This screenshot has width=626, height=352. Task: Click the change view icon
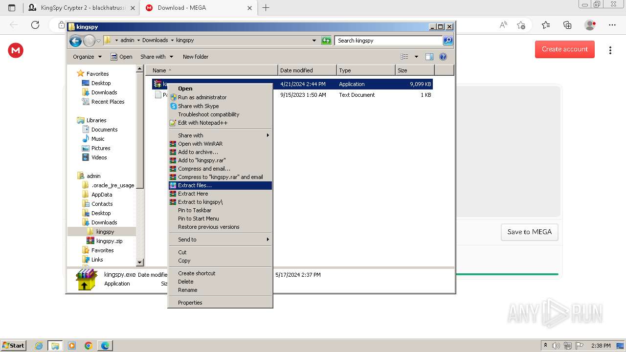(404, 57)
